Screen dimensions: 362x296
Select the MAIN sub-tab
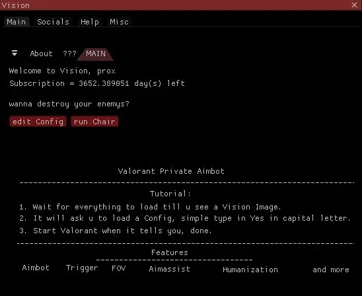[x=96, y=54]
